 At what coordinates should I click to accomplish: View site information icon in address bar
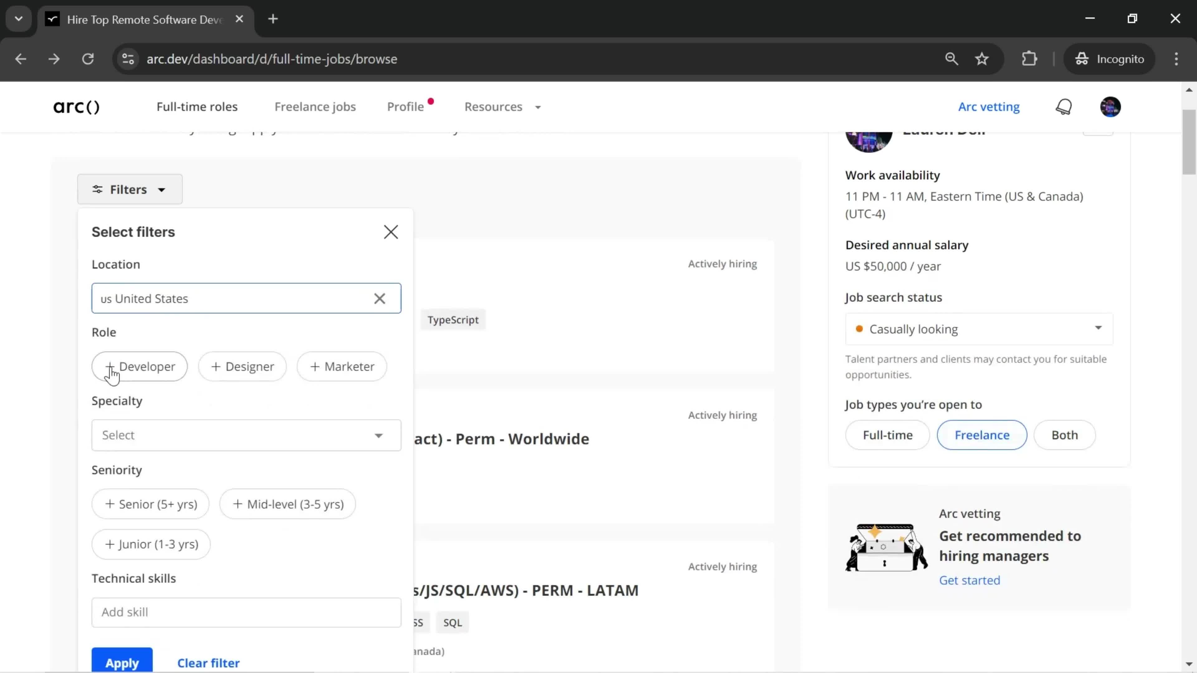[x=128, y=59]
